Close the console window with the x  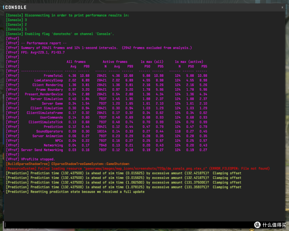point(282,7)
